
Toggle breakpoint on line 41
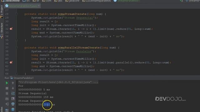[11, 62]
